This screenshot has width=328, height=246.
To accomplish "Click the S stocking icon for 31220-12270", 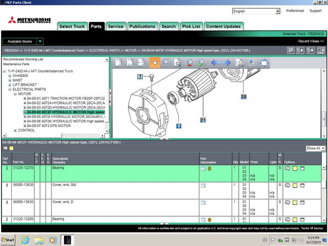I will click(210, 169).
